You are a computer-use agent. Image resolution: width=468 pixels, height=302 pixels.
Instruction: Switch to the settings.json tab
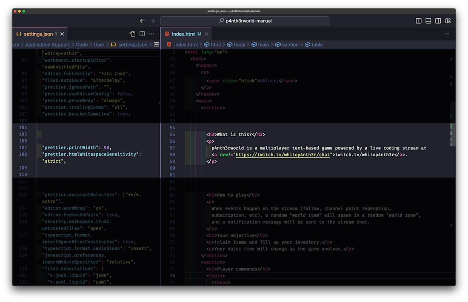pos(38,34)
